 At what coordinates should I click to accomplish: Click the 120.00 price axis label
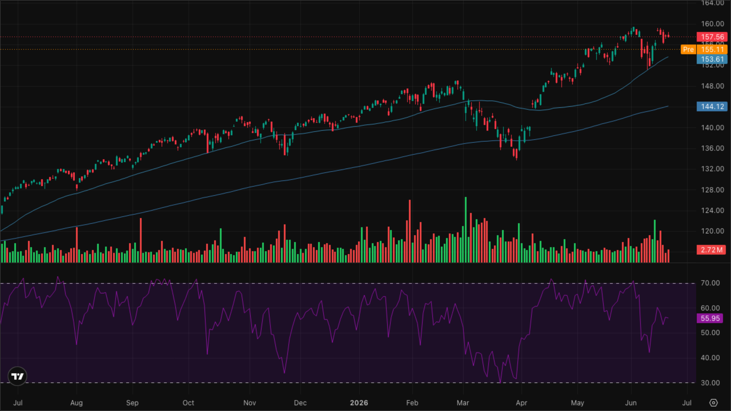[x=712, y=231]
